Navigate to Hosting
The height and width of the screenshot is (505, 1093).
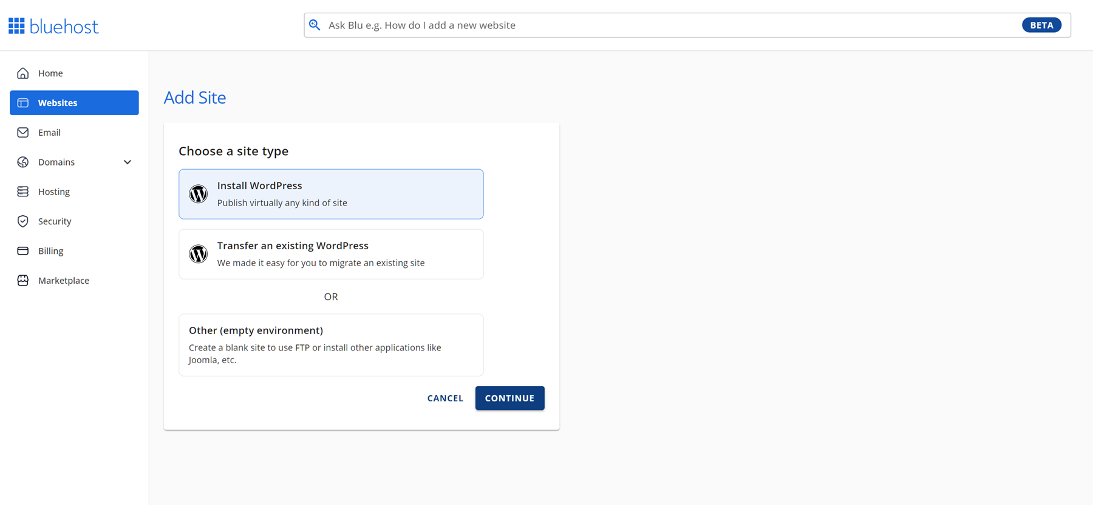coord(74,192)
